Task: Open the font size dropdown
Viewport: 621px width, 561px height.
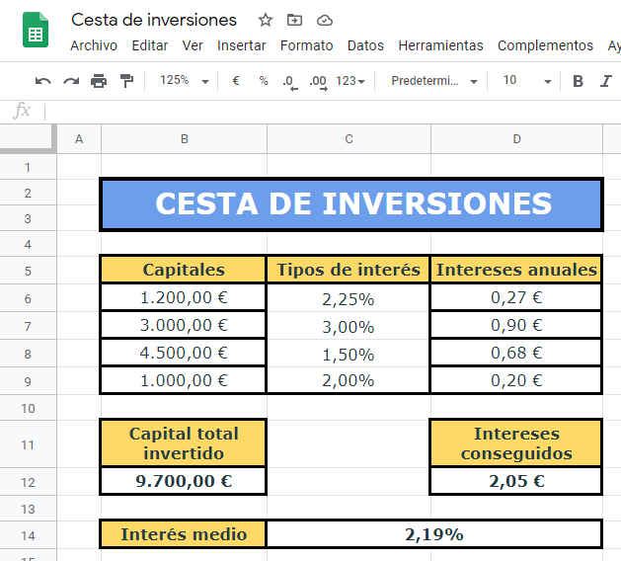Action: tap(521, 81)
